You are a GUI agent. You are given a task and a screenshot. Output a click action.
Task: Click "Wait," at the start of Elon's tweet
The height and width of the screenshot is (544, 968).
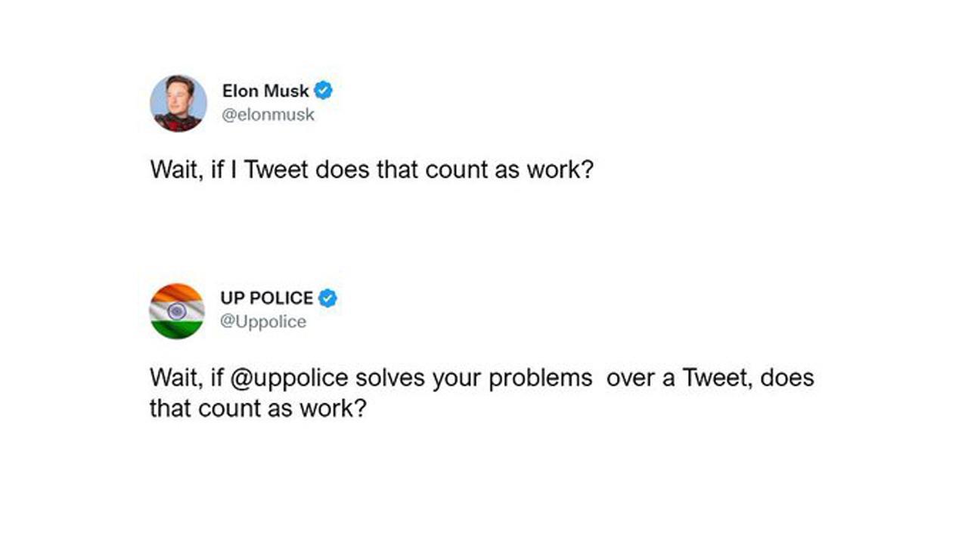[x=175, y=169]
